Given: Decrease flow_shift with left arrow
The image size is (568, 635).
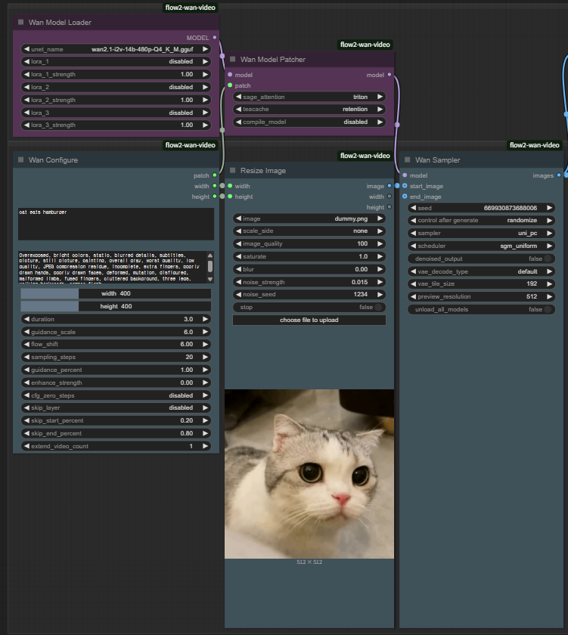Looking at the screenshot, I should (26, 344).
